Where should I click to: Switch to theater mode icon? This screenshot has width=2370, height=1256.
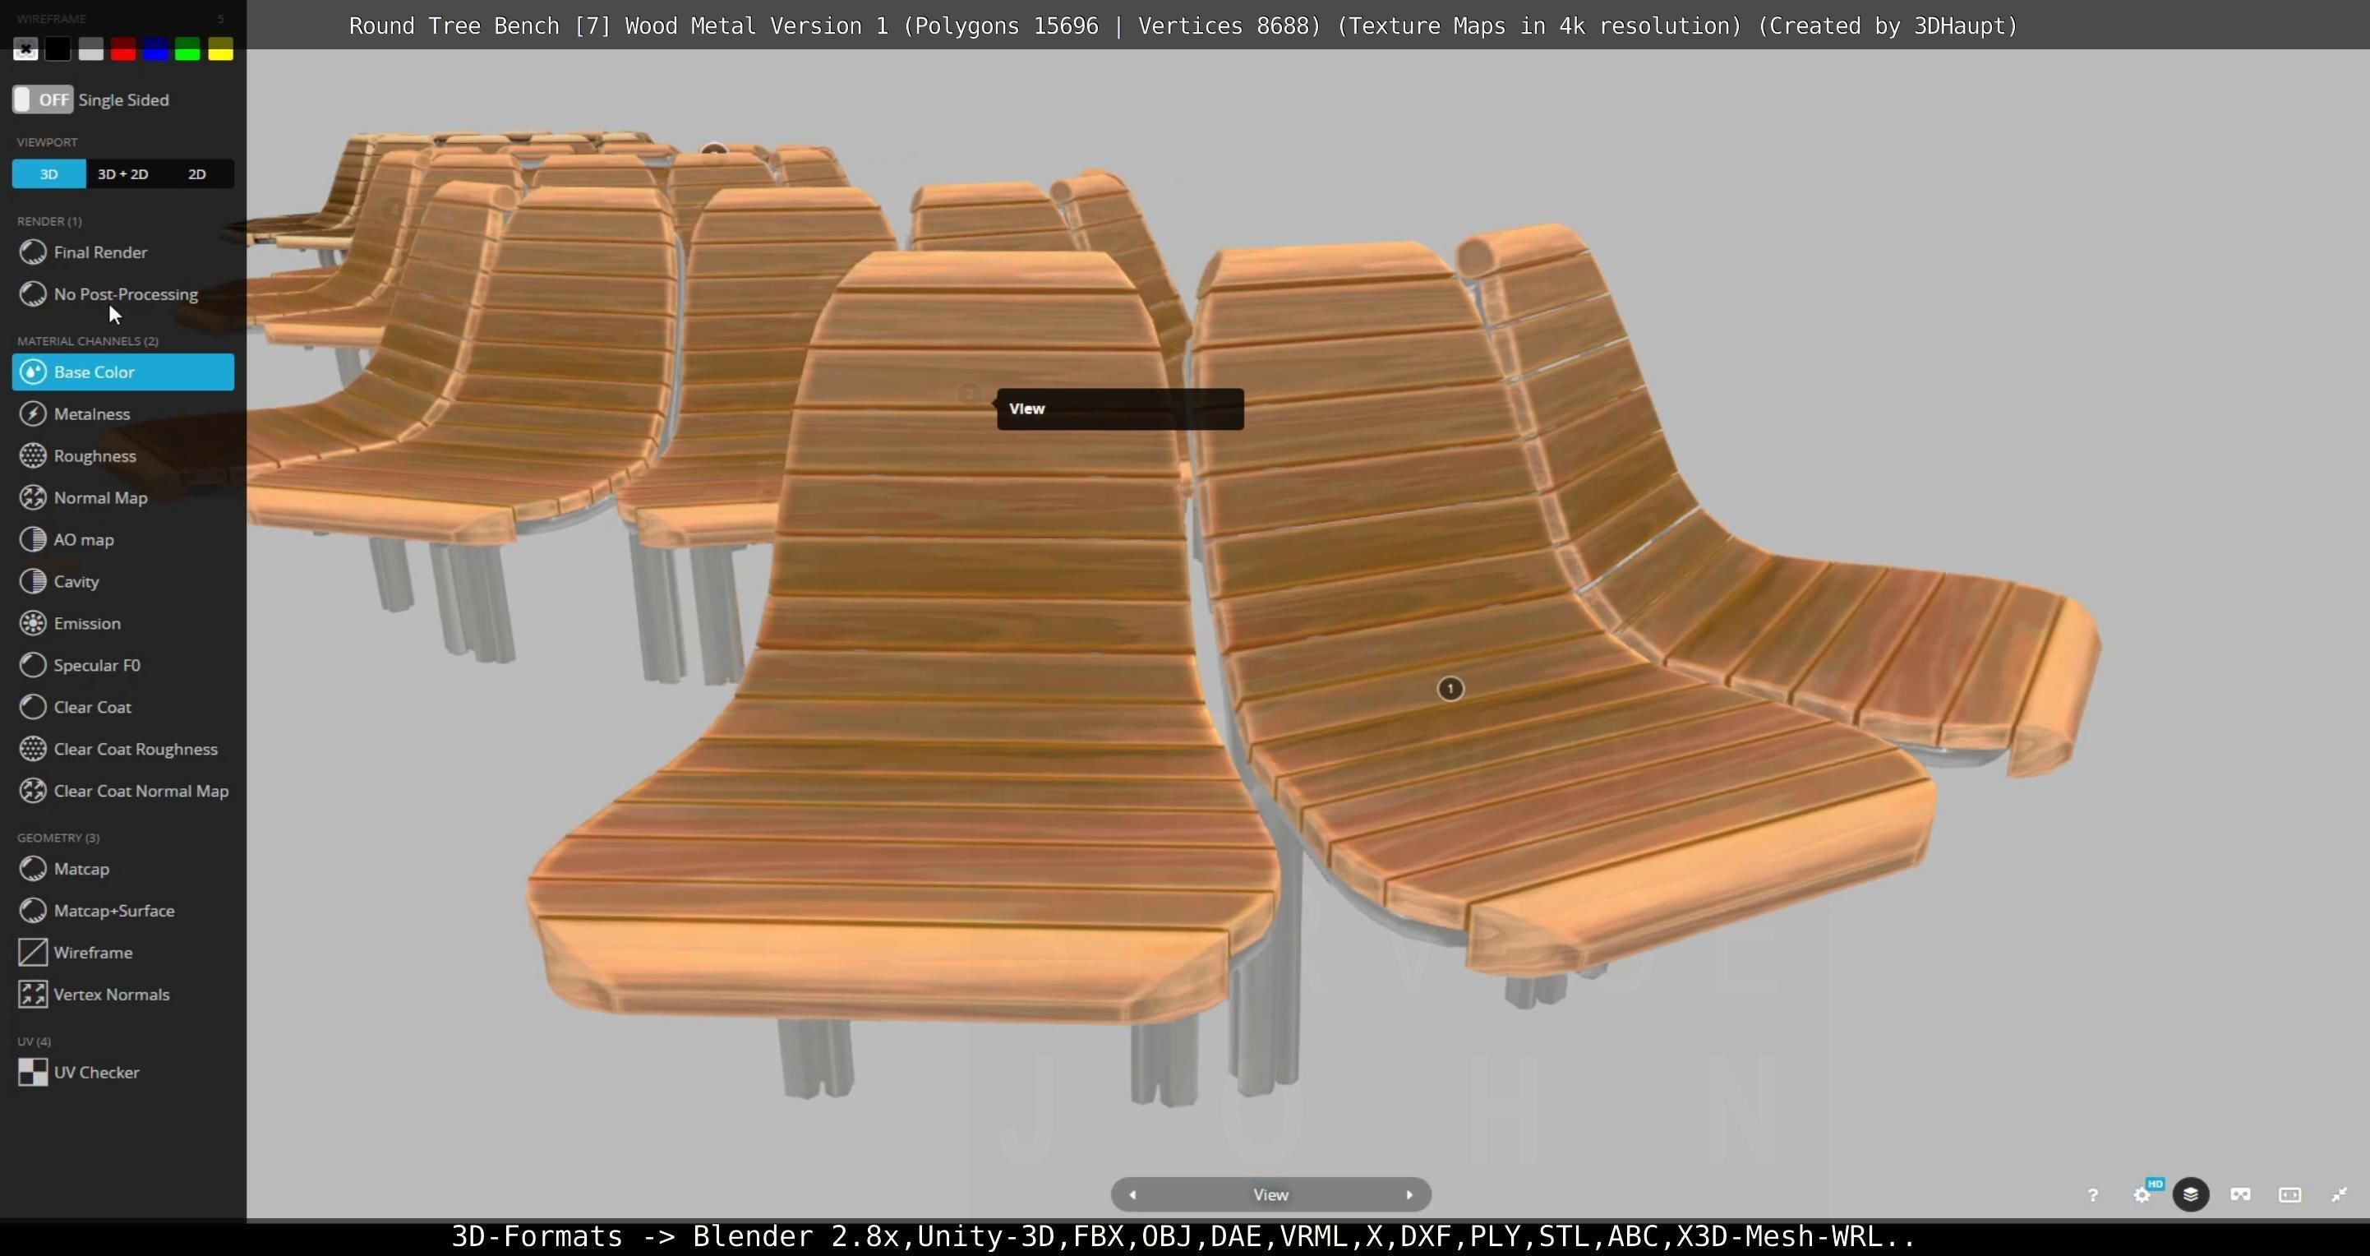pyautogui.click(x=2290, y=1194)
